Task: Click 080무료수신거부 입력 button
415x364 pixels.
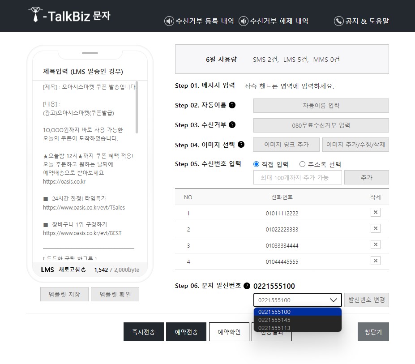Action: tap(321, 125)
